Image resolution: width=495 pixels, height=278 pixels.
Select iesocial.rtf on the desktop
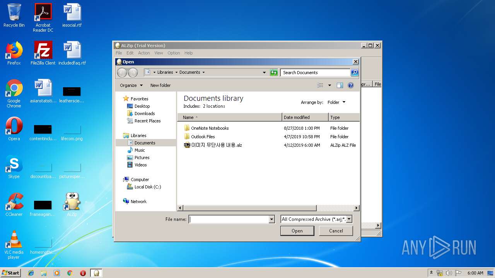[x=72, y=15]
